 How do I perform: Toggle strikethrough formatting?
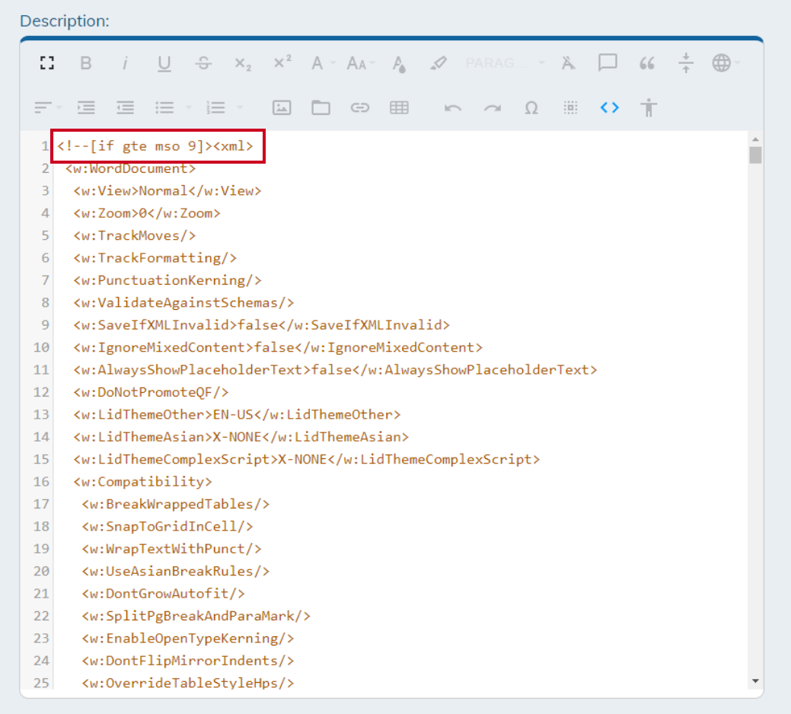(x=203, y=63)
